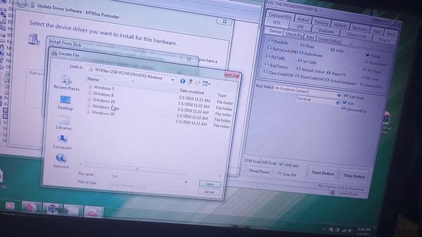Open Network in the Locate File sidebar

coord(61,161)
